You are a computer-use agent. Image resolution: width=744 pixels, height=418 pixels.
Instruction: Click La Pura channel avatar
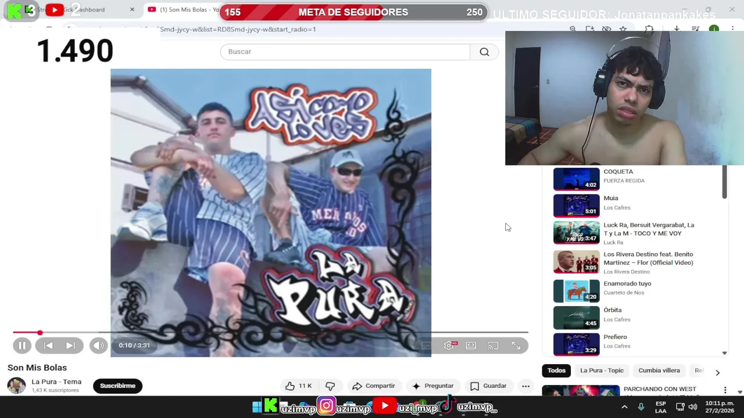(16, 385)
